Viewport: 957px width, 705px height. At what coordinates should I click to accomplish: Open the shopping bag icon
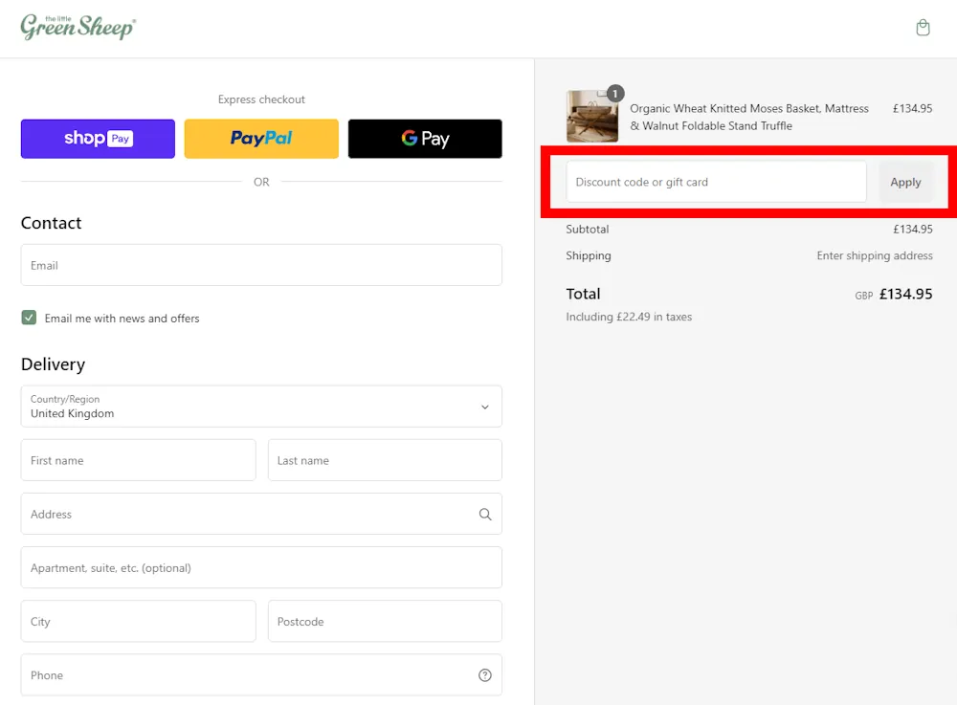922,28
